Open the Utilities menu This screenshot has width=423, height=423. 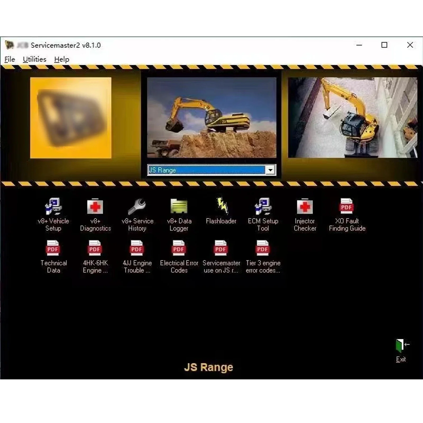point(34,59)
